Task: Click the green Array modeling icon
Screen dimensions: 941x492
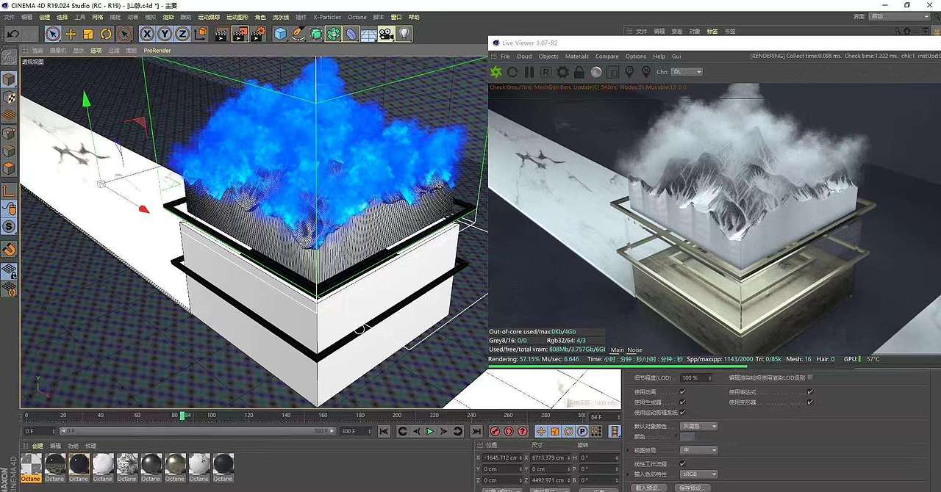Action: 334,34
